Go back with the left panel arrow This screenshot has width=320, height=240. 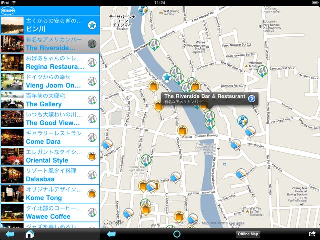coord(10,234)
